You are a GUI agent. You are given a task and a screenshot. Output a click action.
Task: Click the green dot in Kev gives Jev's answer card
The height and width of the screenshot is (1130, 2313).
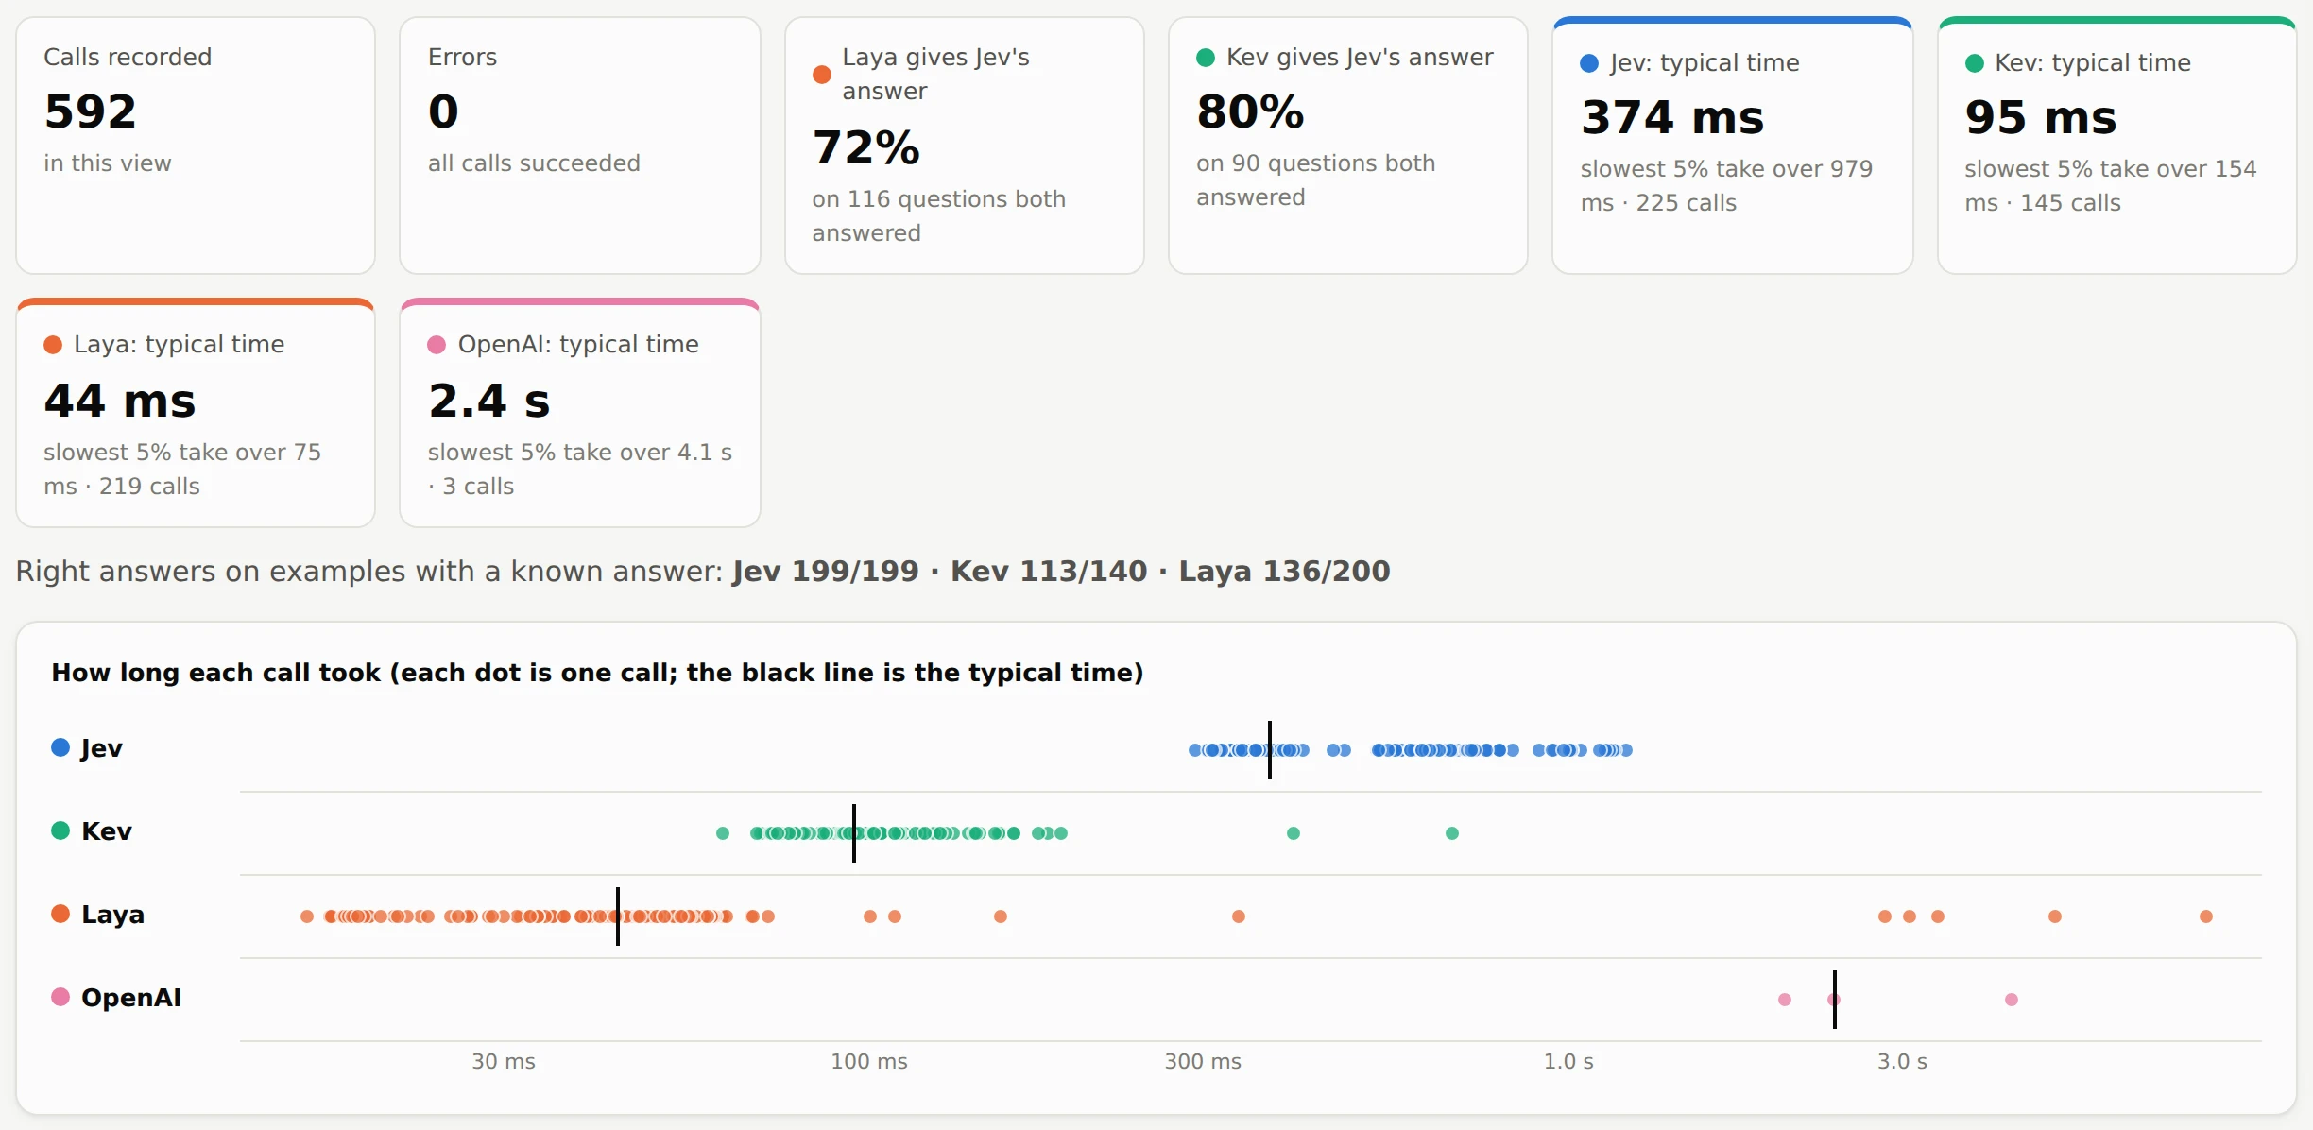(1206, 58)
